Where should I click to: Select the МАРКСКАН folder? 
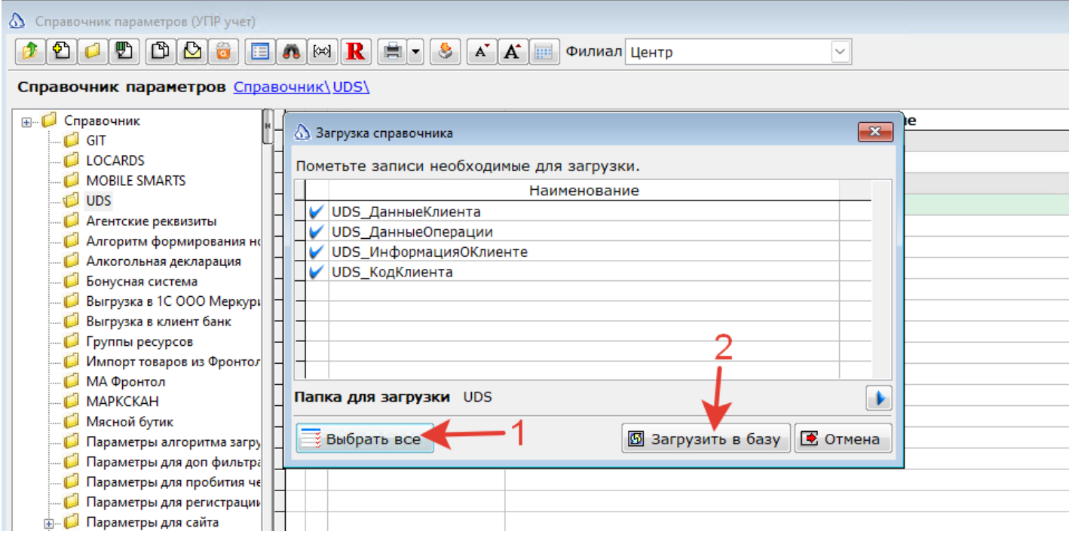coord(122,402)
